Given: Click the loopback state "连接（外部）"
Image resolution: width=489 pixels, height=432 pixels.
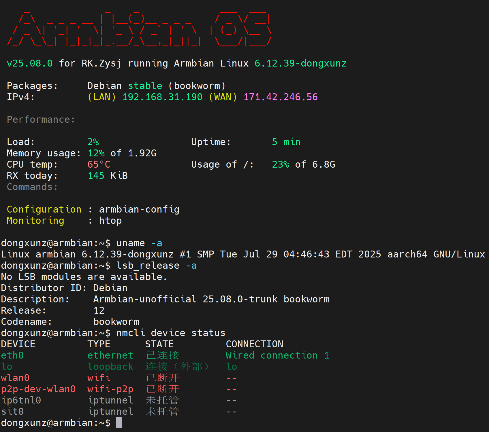Looking at the screenshot, I should click(177, 367).
